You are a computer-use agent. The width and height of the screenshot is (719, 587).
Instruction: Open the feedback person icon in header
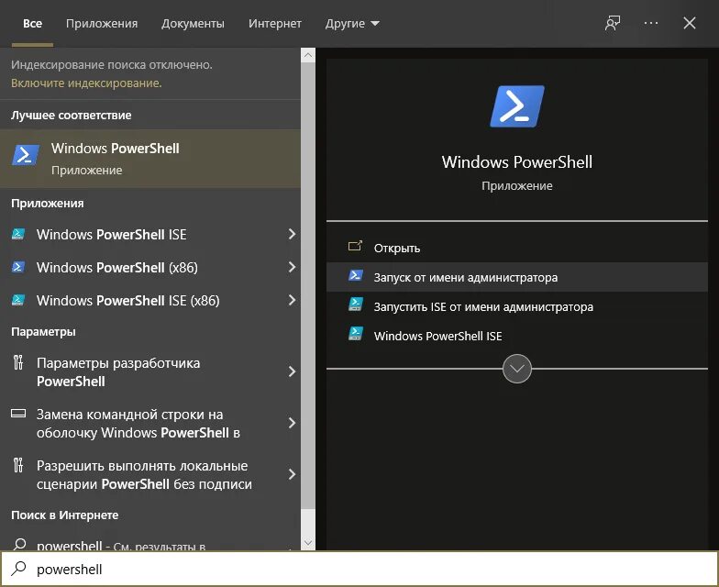(x=613, y=23)
